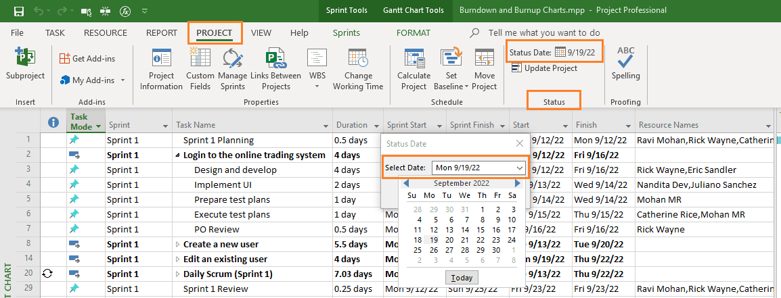Click Update Project
The height and width of the screenshot is (298, 781).
pos(544,68)
